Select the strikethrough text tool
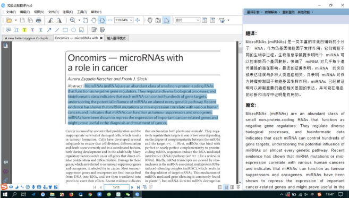 point(32,30)
